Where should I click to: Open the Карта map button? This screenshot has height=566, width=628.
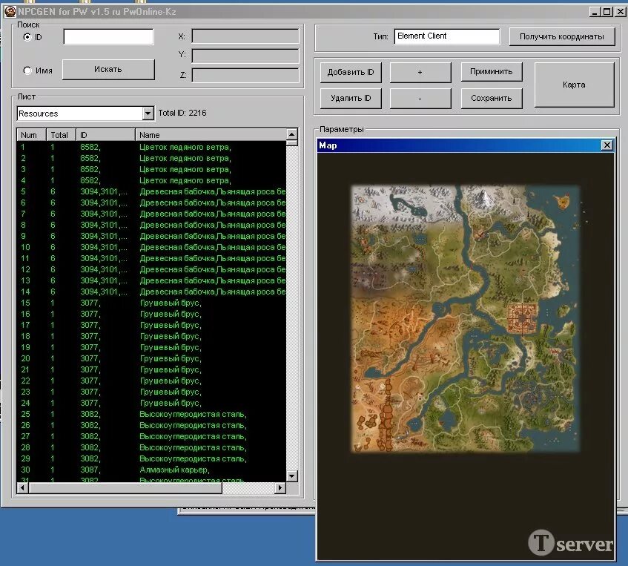(574, 85)
